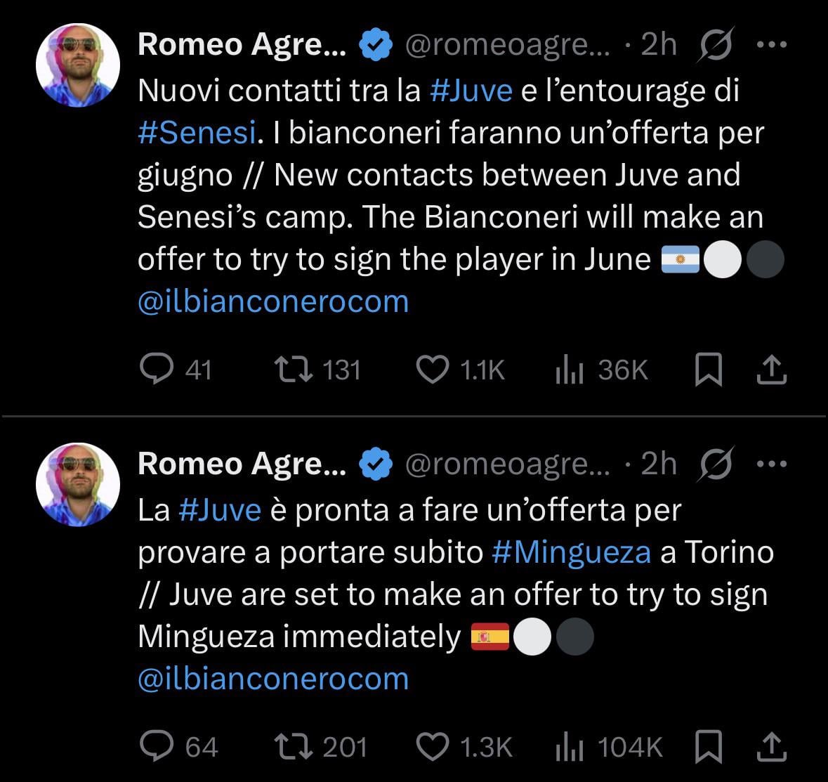View analytics of the Senesi tweet
The height and width of the screenshot is (782, 828).
coord(570,369)
